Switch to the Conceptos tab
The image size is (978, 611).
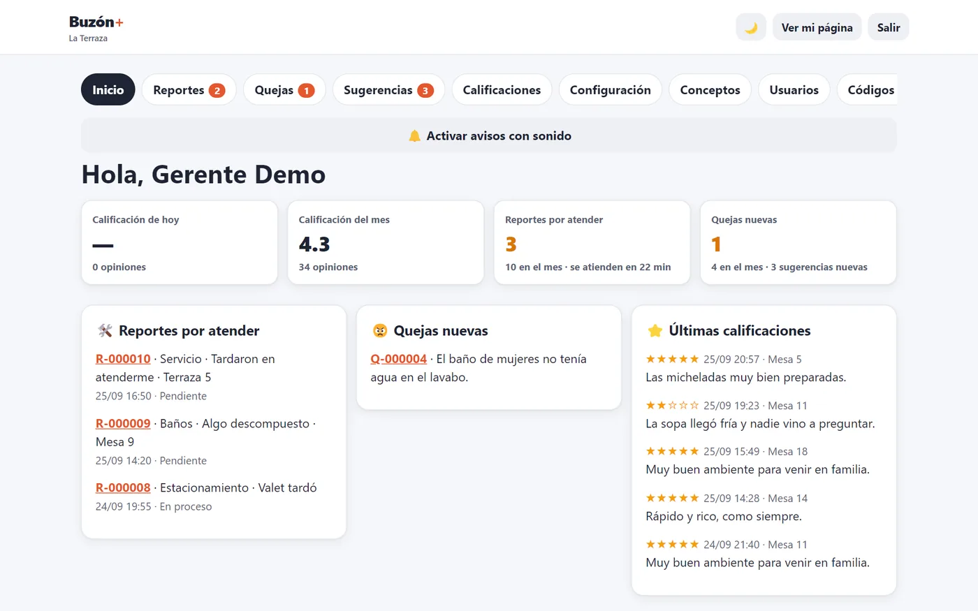tap(710, 89)
